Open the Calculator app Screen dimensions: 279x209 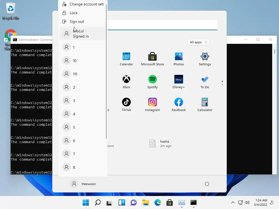point(205,105)
